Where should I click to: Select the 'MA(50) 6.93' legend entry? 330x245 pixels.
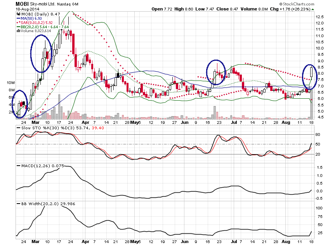pos(31,19)
